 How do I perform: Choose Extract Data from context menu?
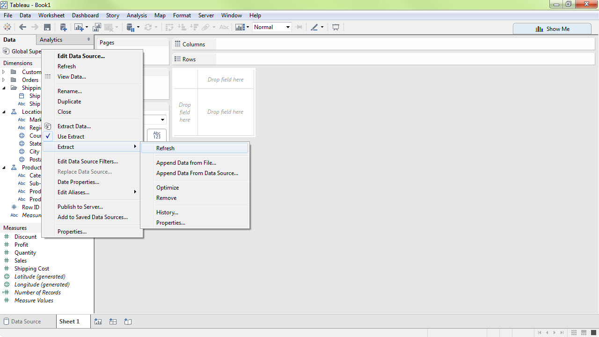(92, 126)
